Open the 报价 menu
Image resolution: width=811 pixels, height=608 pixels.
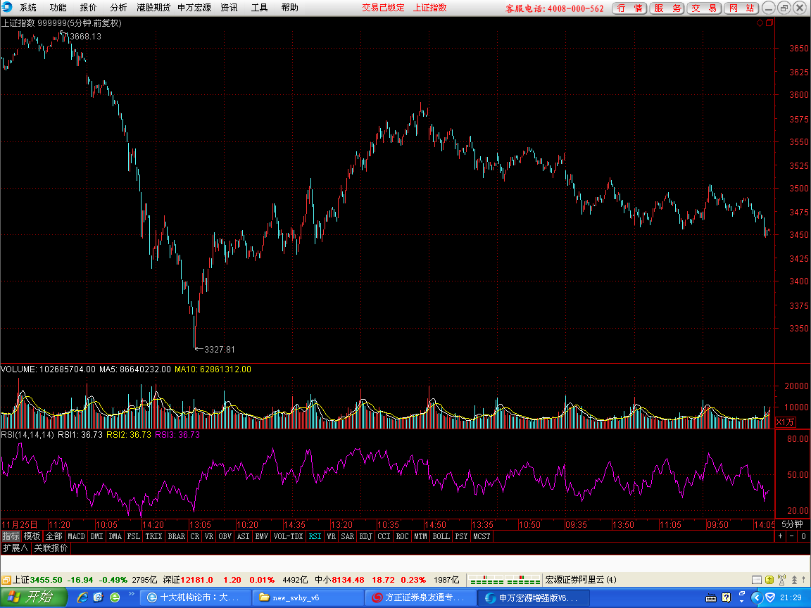(x=88, y=8)
